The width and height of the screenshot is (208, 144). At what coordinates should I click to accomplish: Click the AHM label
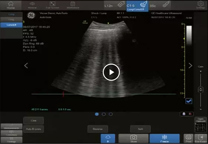click(x=189, y=18)
